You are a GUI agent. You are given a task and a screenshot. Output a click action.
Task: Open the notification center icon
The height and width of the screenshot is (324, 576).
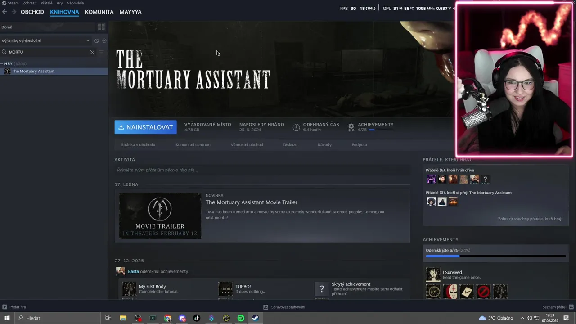point(566,318)
